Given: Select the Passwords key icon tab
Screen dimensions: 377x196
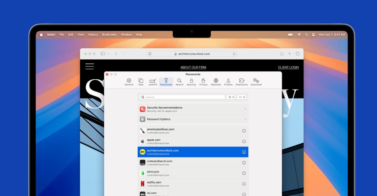Looking at the screenshot, I should [166, 82].
